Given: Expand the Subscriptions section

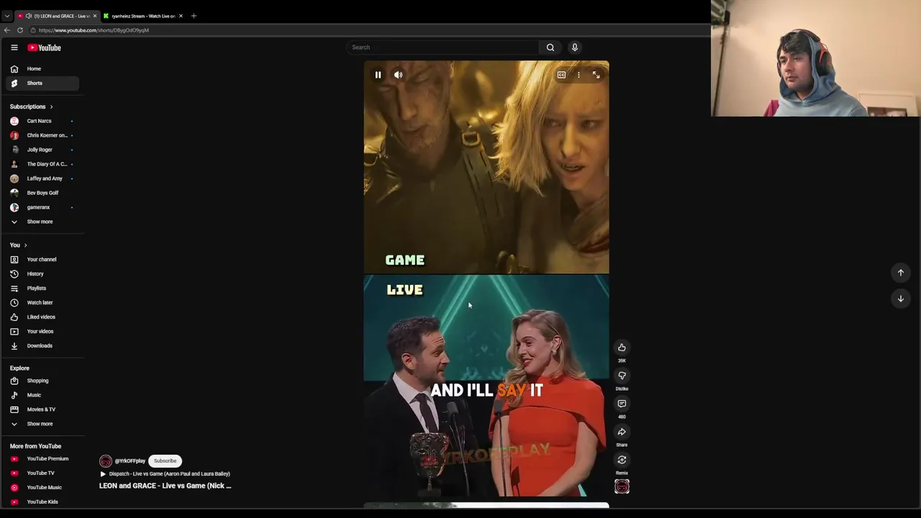Looking at the screenshot, I should (x=31, y=106).
